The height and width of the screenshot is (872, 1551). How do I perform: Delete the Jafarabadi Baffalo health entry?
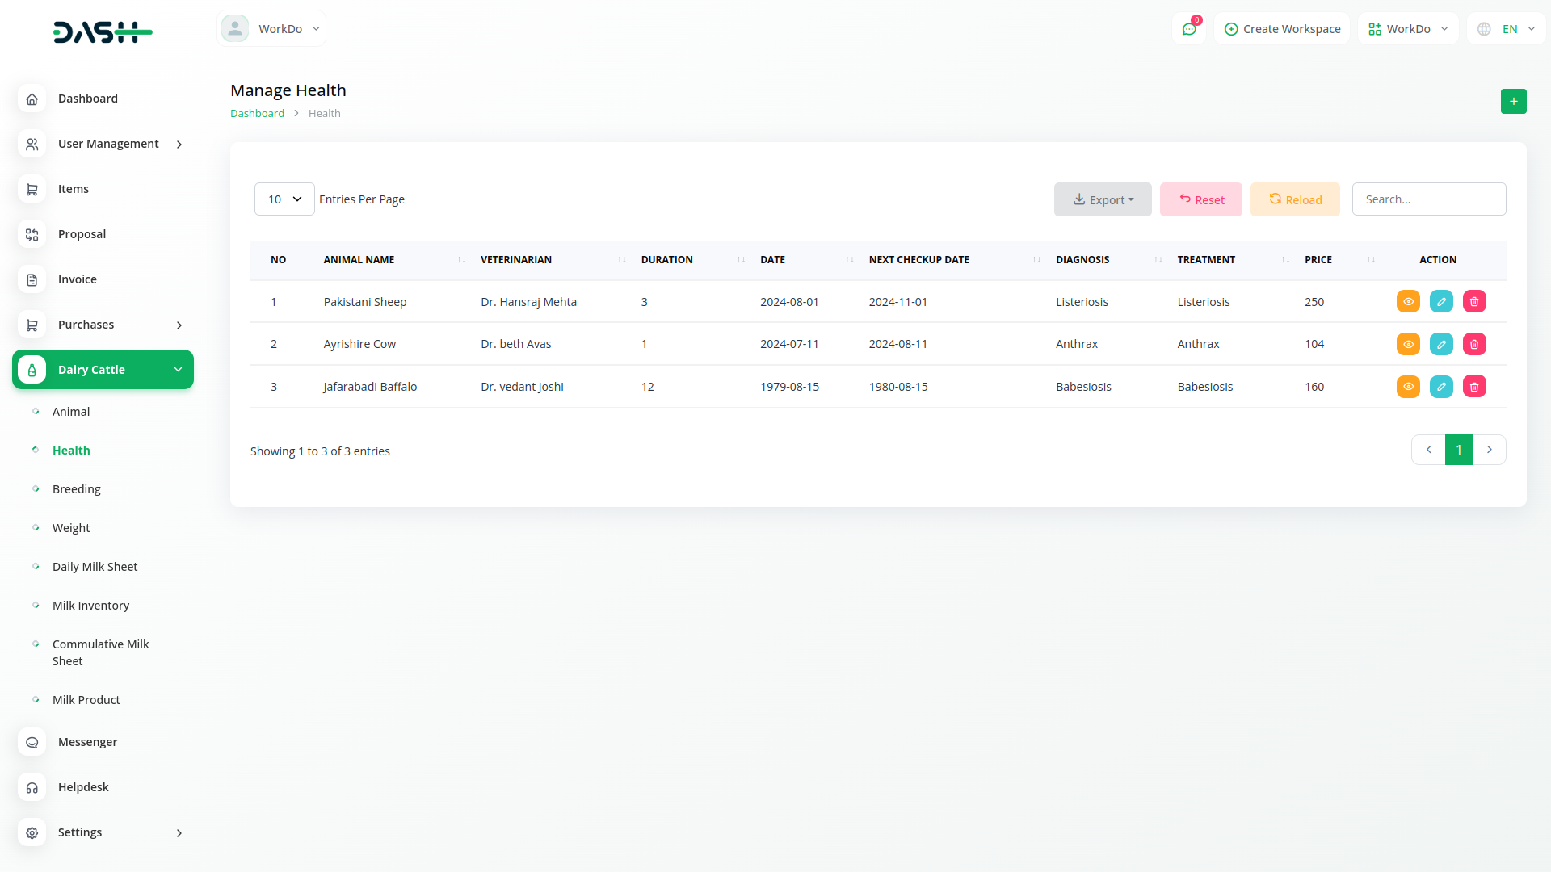pyautogui.click(x=1474, y=386)
